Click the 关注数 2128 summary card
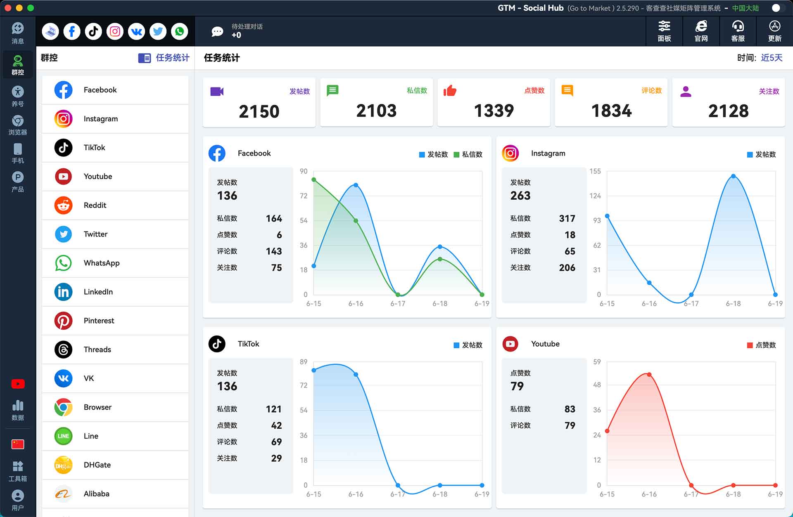This screenshot has height=517, width=793. [x=728, y=102]
